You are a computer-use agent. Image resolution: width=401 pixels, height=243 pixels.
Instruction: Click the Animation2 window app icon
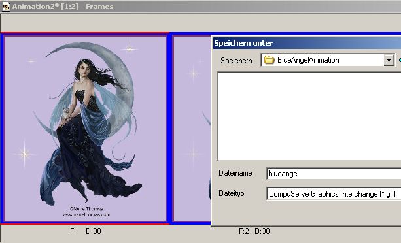pos(6,7)
